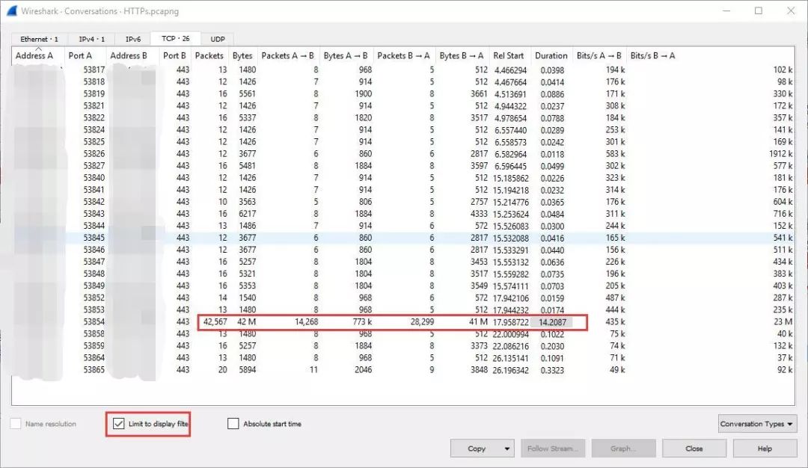The width and height of the screenshot is (808, 468).
Task: Select the row with Port A 53843
Action: click(x=403, y=214)
